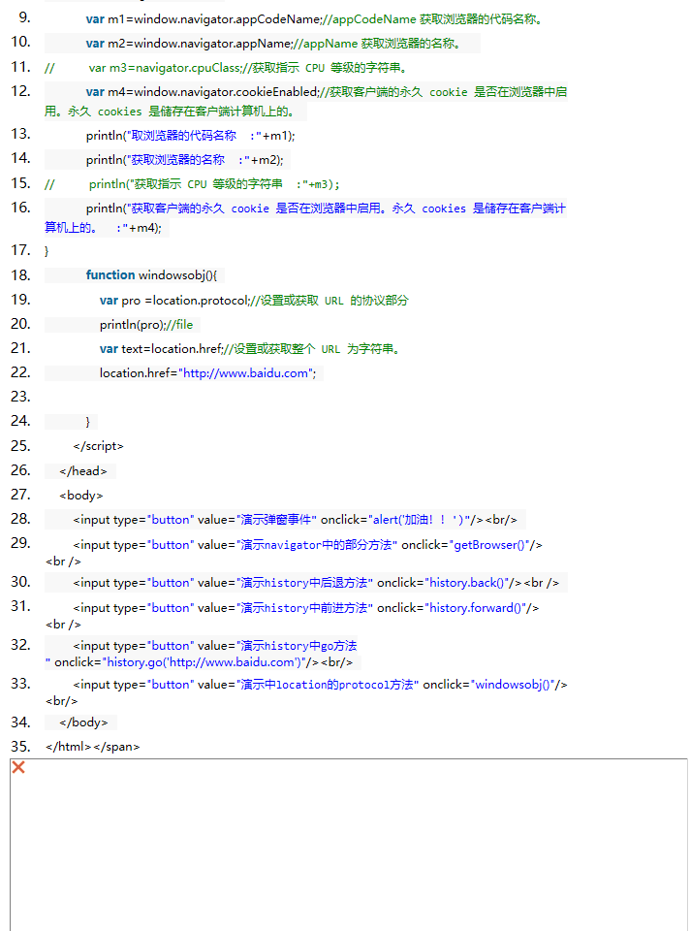The image size is (690, 931).
Task: Click the </script> tag on line 25
Action: (x=99, y=446)
